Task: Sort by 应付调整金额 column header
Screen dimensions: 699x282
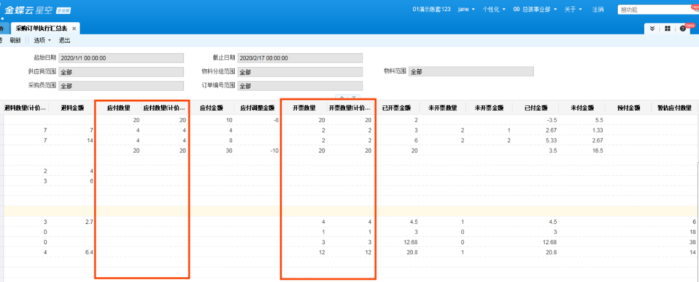Action: (x=257, y=107)
